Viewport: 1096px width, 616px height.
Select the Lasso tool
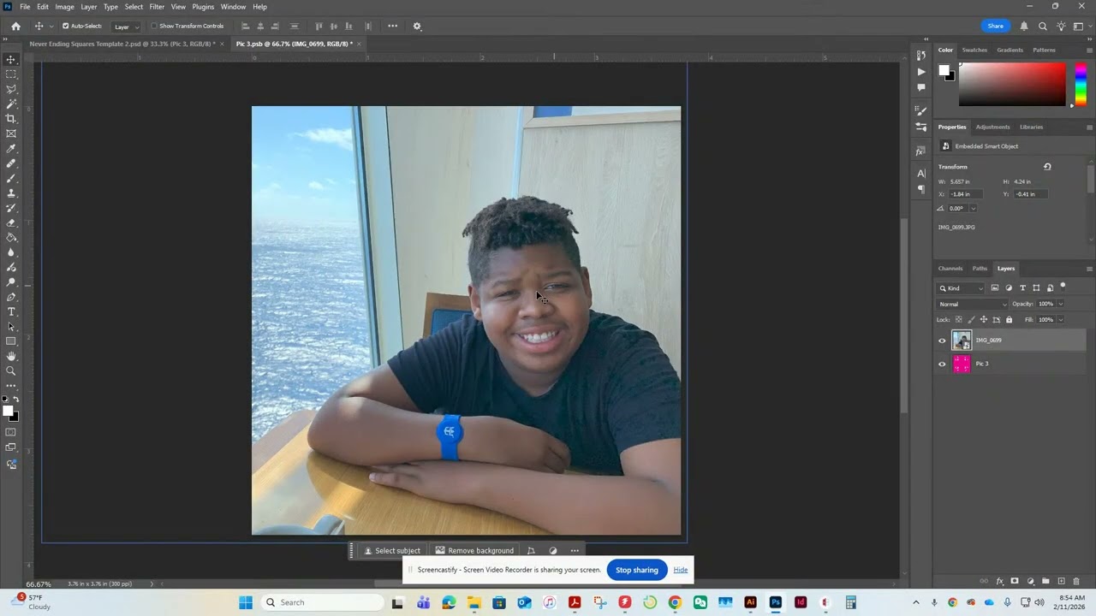pyautogui.click(x=11, y=89)
